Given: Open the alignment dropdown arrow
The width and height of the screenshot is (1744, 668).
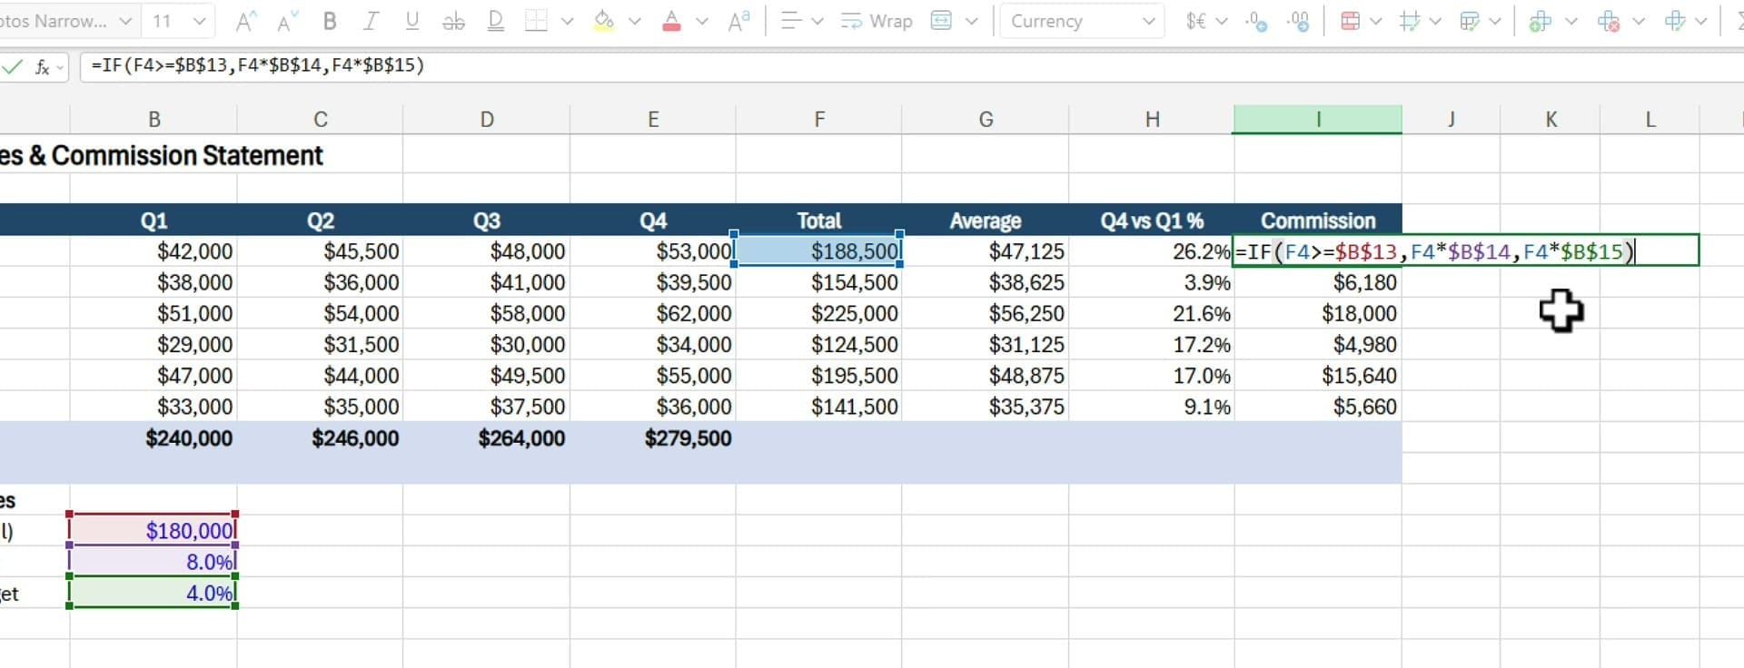Looking at the screenshot, I should [817, 21].
